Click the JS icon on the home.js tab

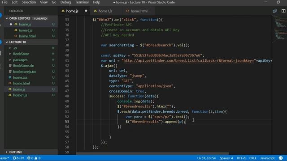tap(63, 11)
